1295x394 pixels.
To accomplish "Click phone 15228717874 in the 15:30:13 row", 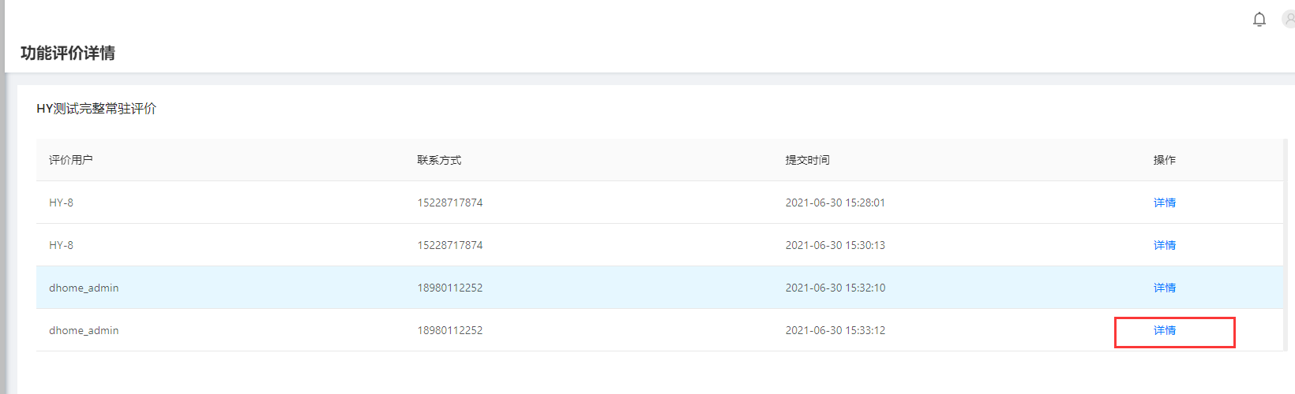I will click(450, 245).
